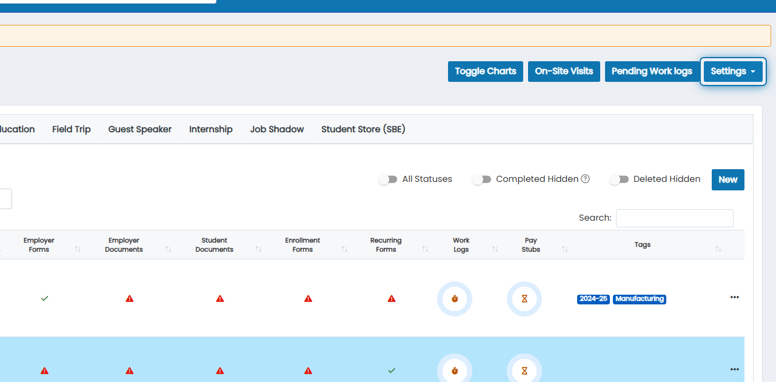Toggle the All Statuses switch
This screenshot has height=382, width=776.
coord(388,179)
